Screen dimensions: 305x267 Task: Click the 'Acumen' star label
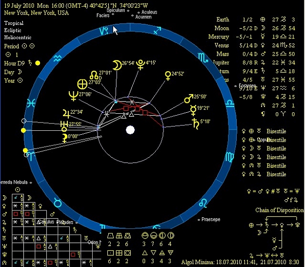point(143,17)
